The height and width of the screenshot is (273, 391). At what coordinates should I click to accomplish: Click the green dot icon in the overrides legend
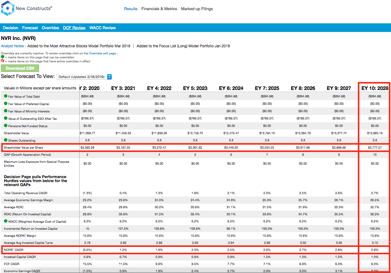coord(2,57)
